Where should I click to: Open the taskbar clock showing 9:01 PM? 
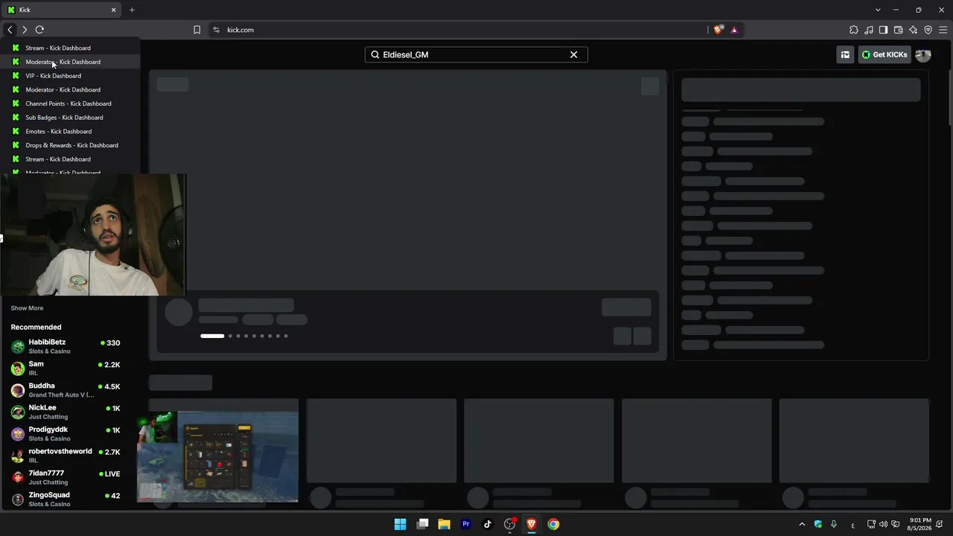pyautogui.click(x=920, y=524)
